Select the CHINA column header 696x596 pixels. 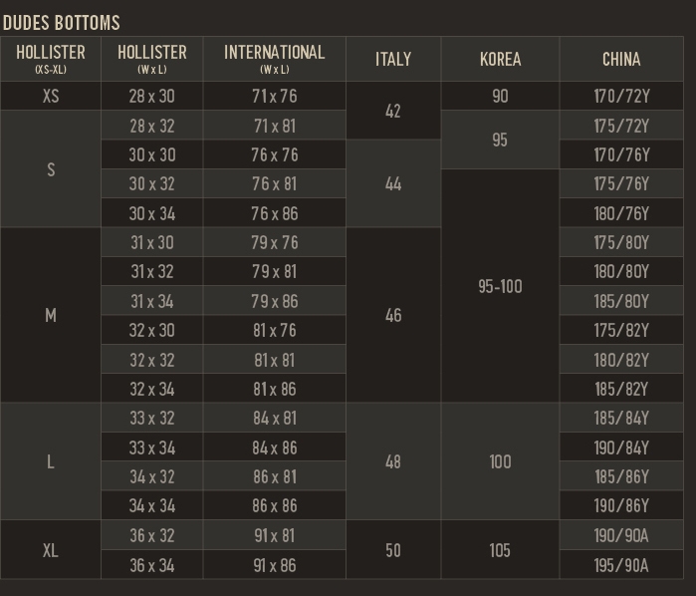[x=621, y=59]
